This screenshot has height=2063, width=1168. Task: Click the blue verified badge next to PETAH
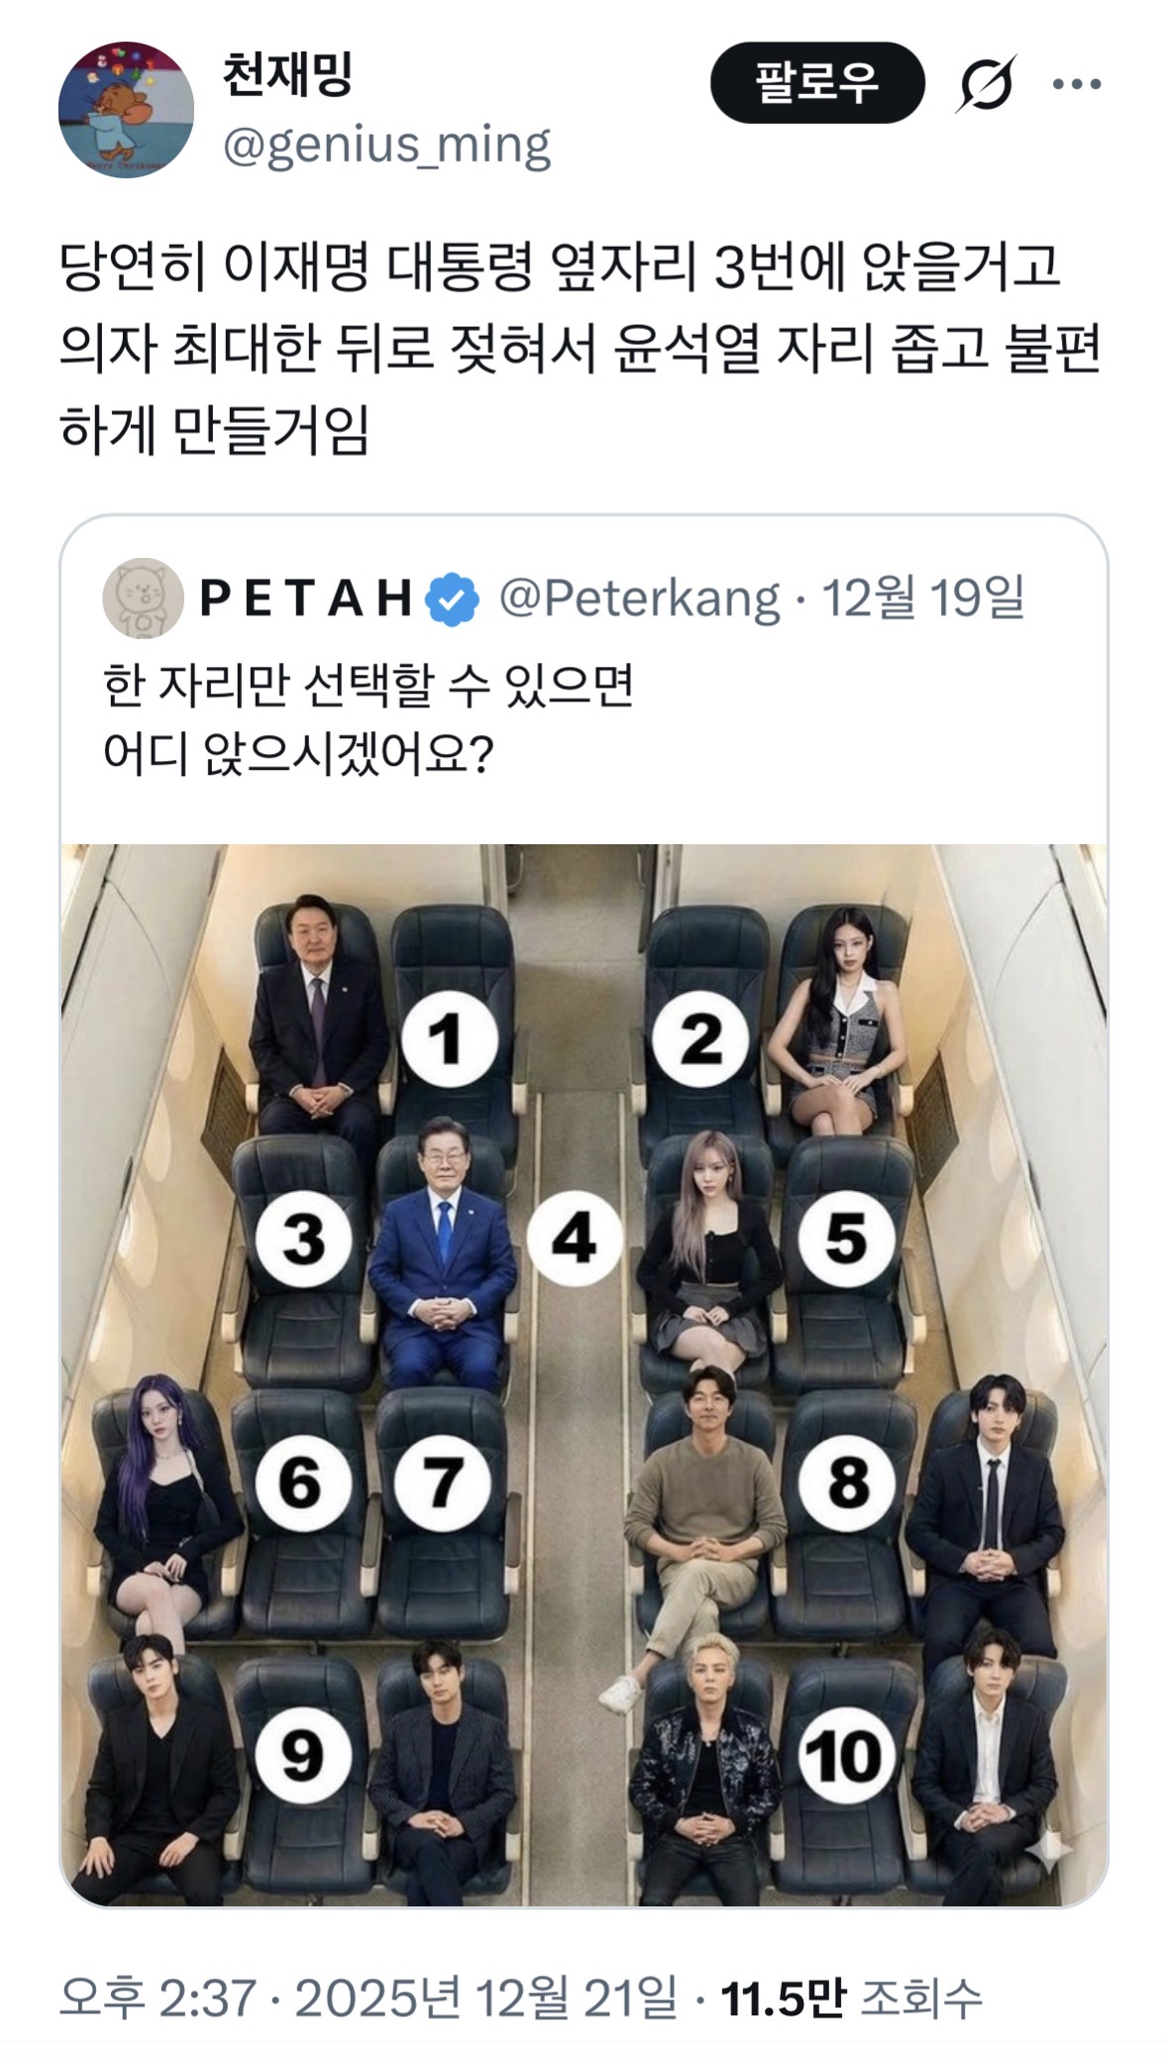tap(453, 598)
